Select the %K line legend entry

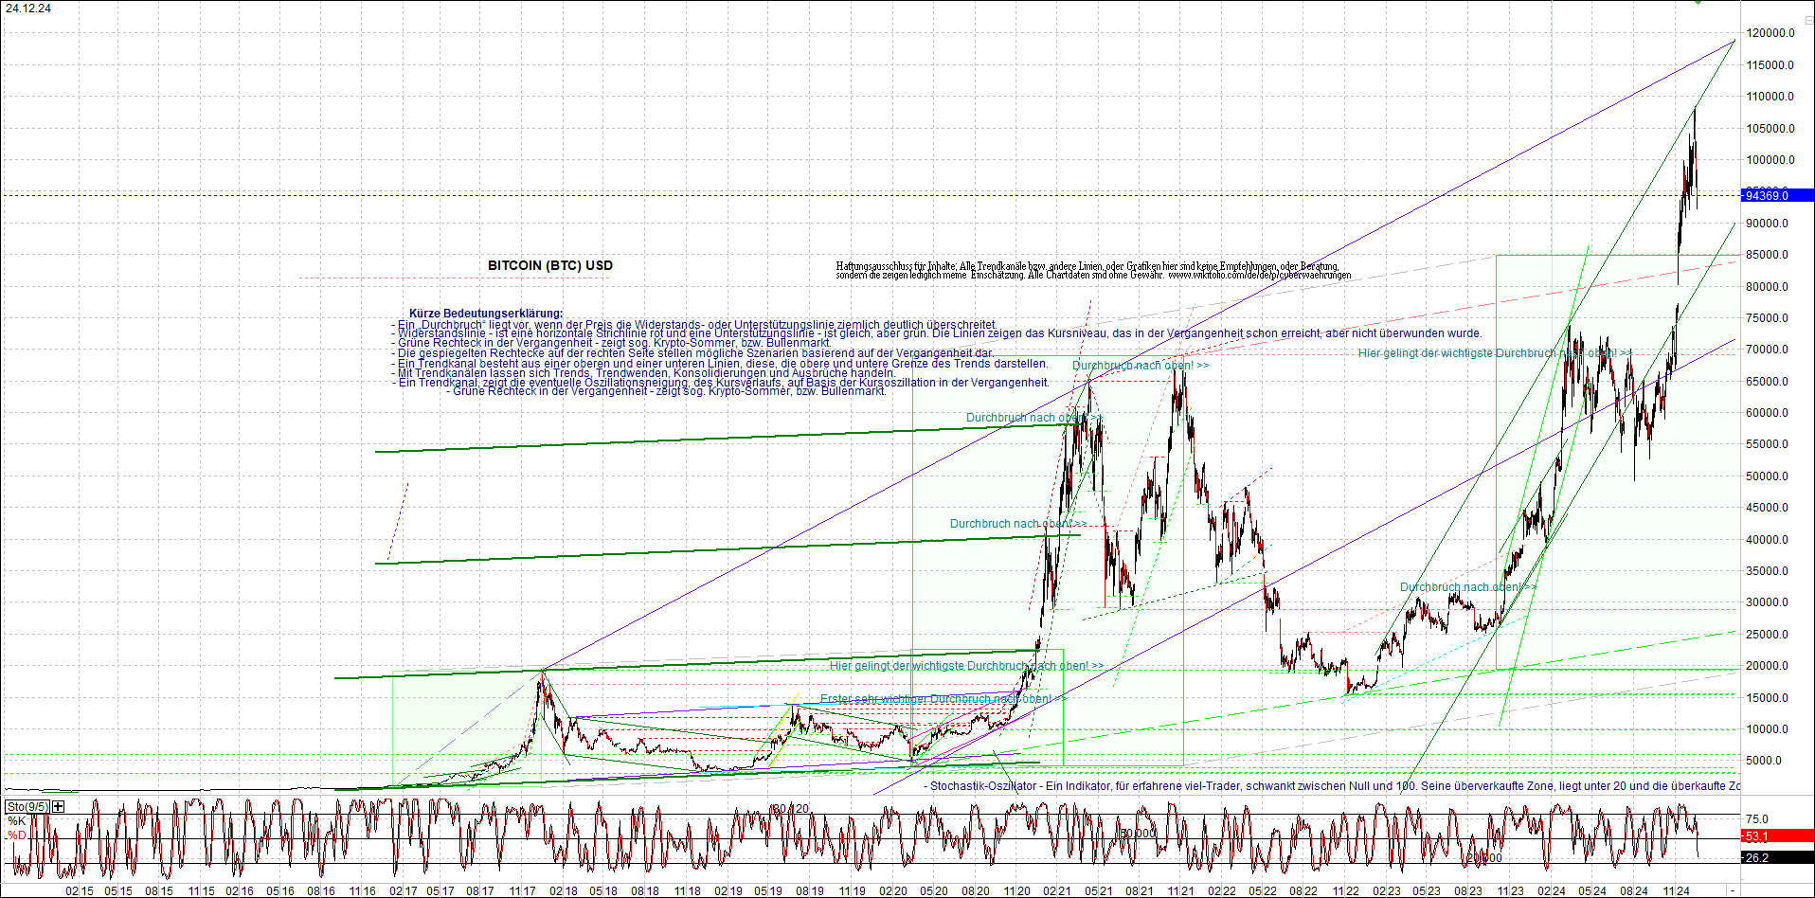click(16, 820)
